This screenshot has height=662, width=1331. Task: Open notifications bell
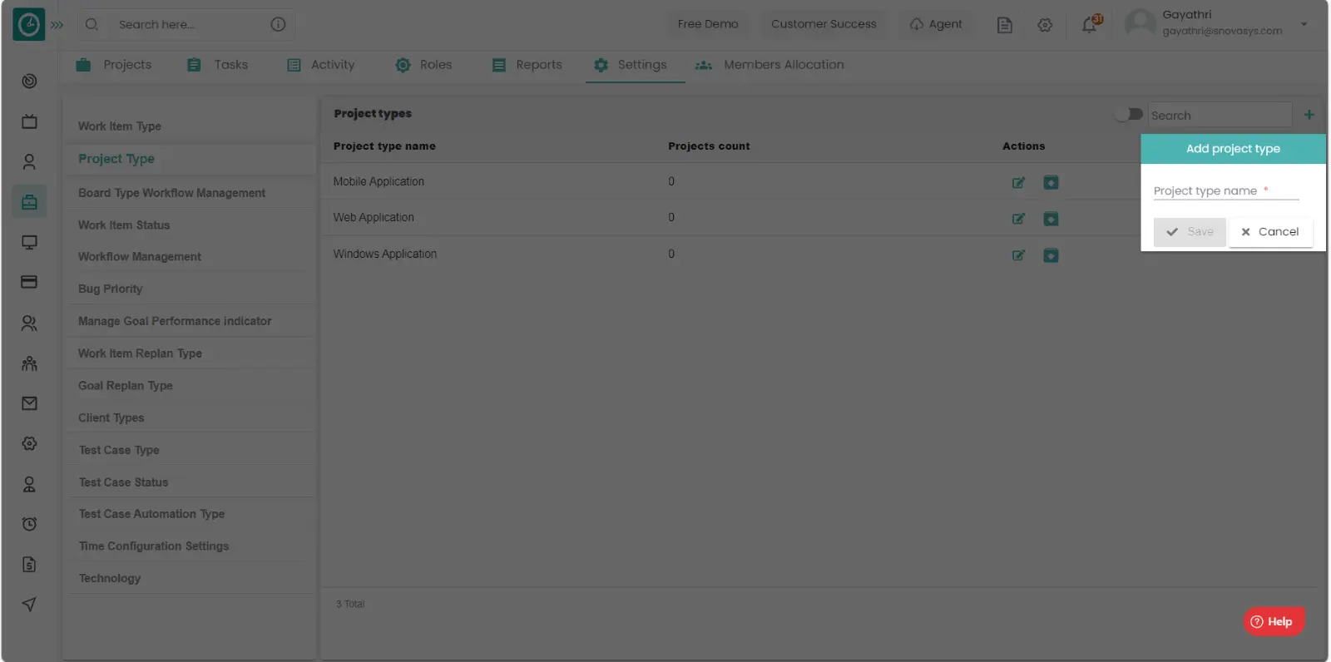[x=1090, y=24]
